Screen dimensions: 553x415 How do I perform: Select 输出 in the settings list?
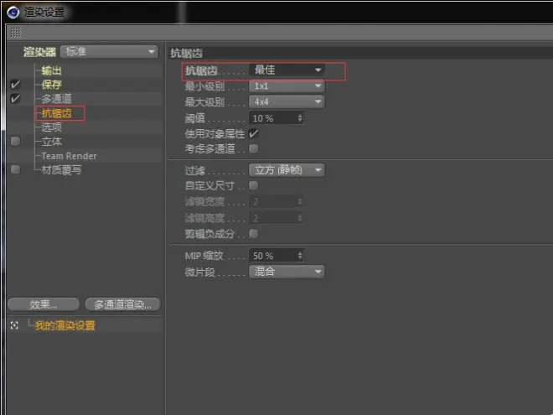pyautogui.click(x=51, y=70)
